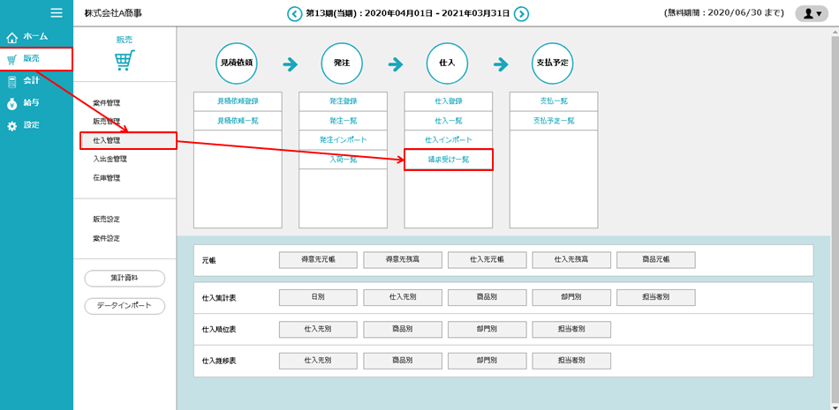Toggle the hamburger menu icon
839x410 pixels.
coord(57,12)
